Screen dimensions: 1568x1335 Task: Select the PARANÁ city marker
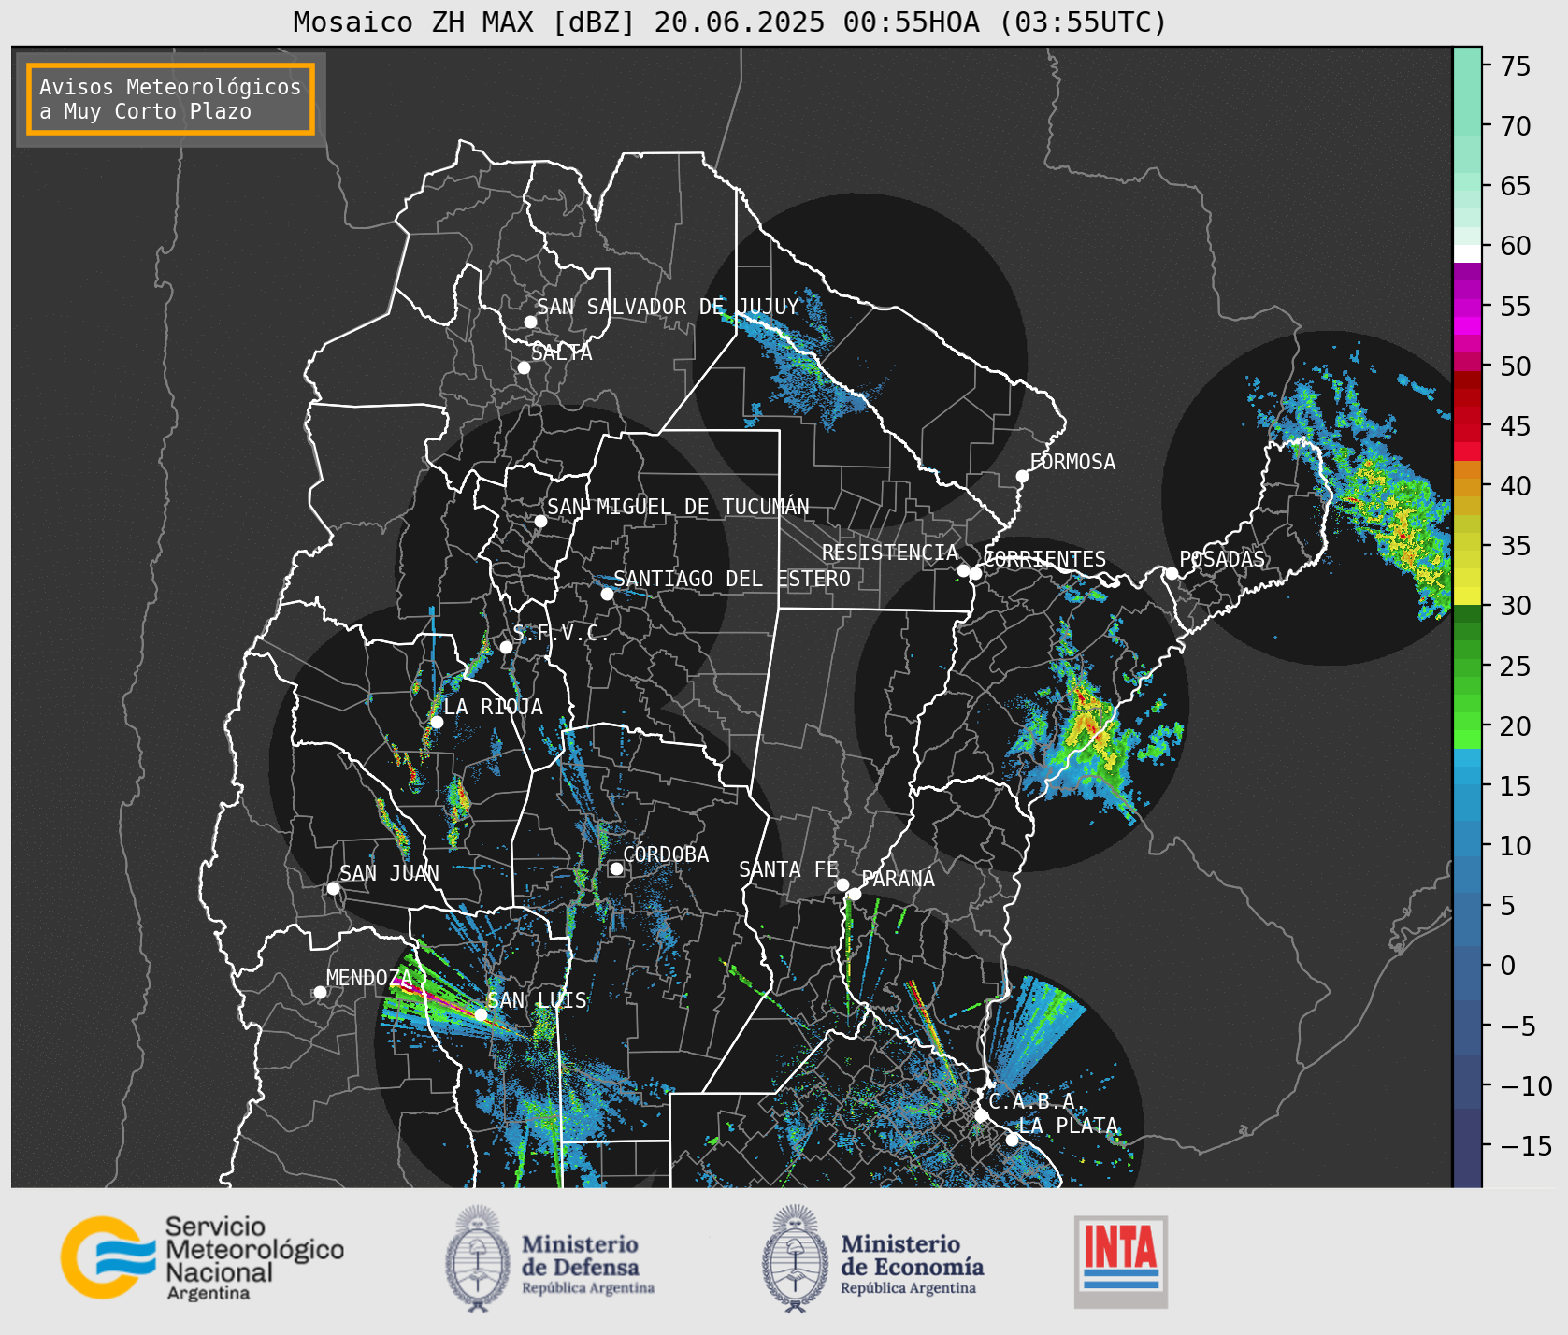pos(855,894)
